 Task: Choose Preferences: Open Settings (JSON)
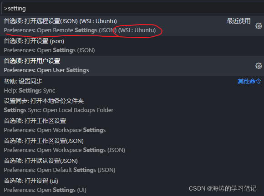132,46
